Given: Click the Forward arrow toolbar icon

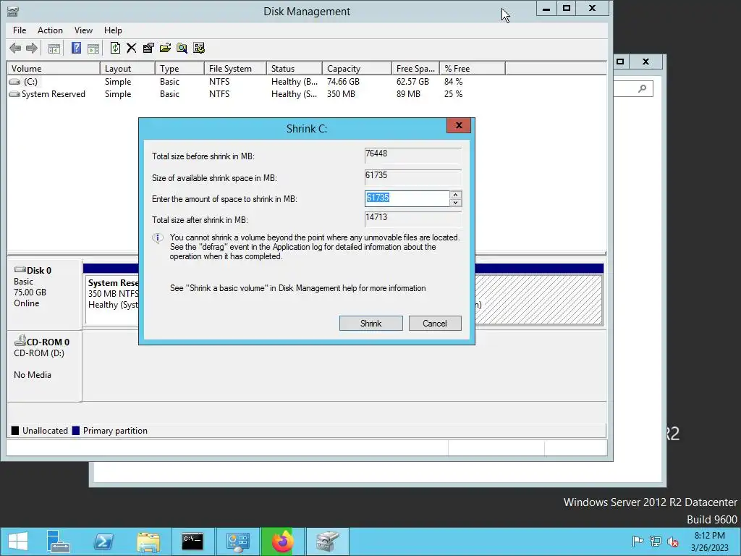Looking at the screenshot, I should click(x=32, y=48).
